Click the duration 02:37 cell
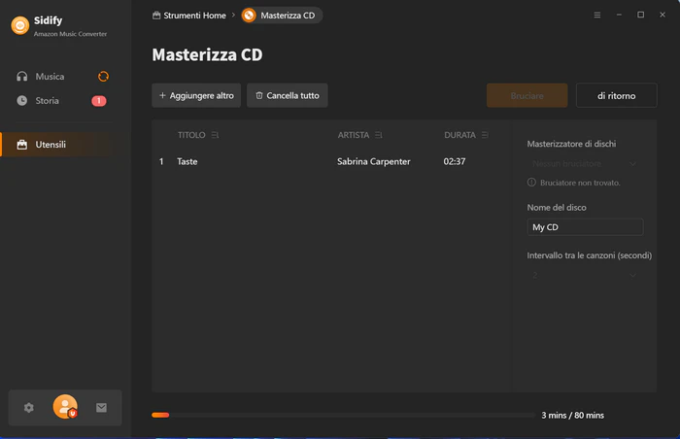Image resolution: width=680 pixels, height=439 pixels. point(455,162)
